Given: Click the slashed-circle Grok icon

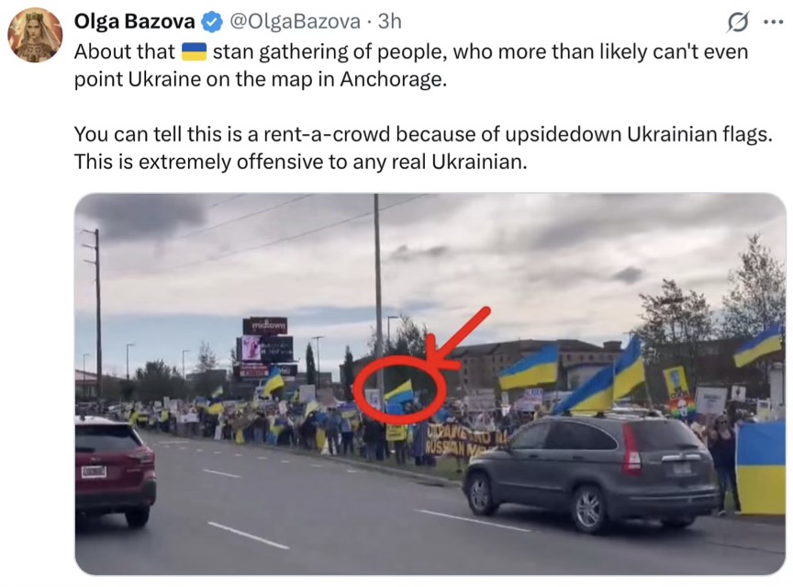Looking at the screenshot, I should 737,22.
